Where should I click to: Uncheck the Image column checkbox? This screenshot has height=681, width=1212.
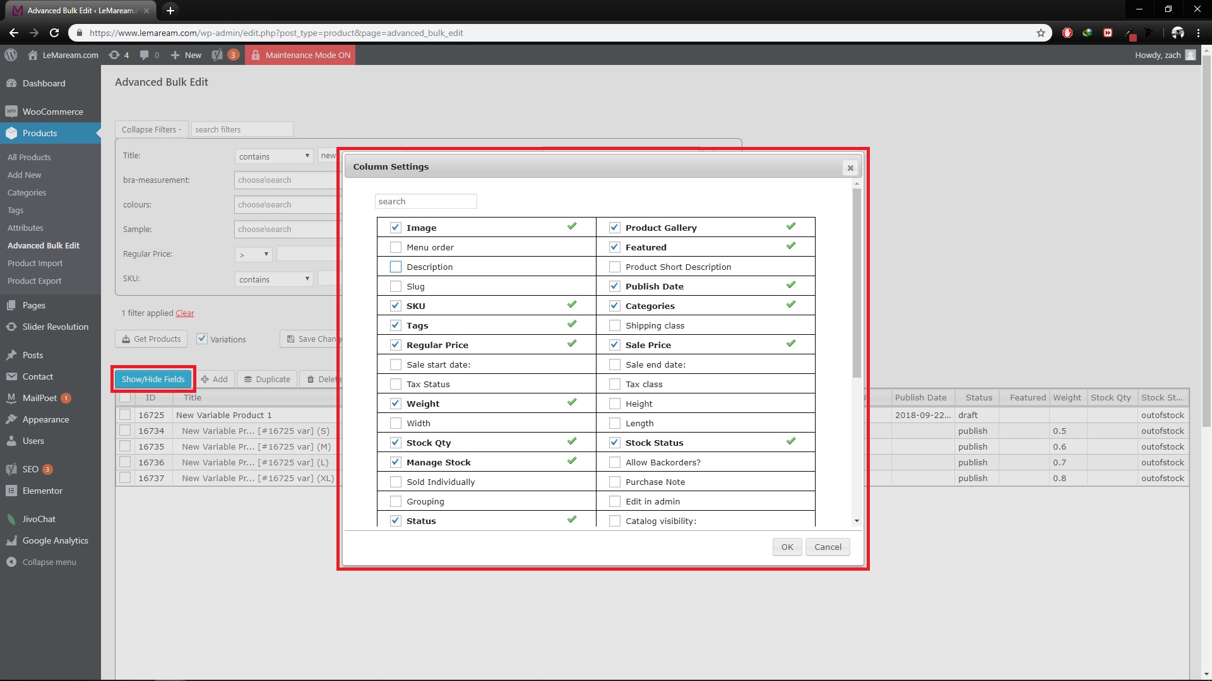point(396,228)
